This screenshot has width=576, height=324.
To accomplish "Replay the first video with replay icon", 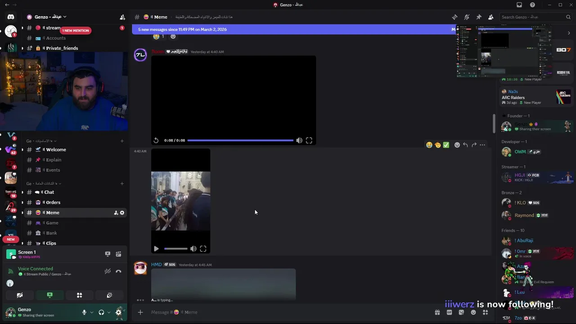I will (156, 140).
